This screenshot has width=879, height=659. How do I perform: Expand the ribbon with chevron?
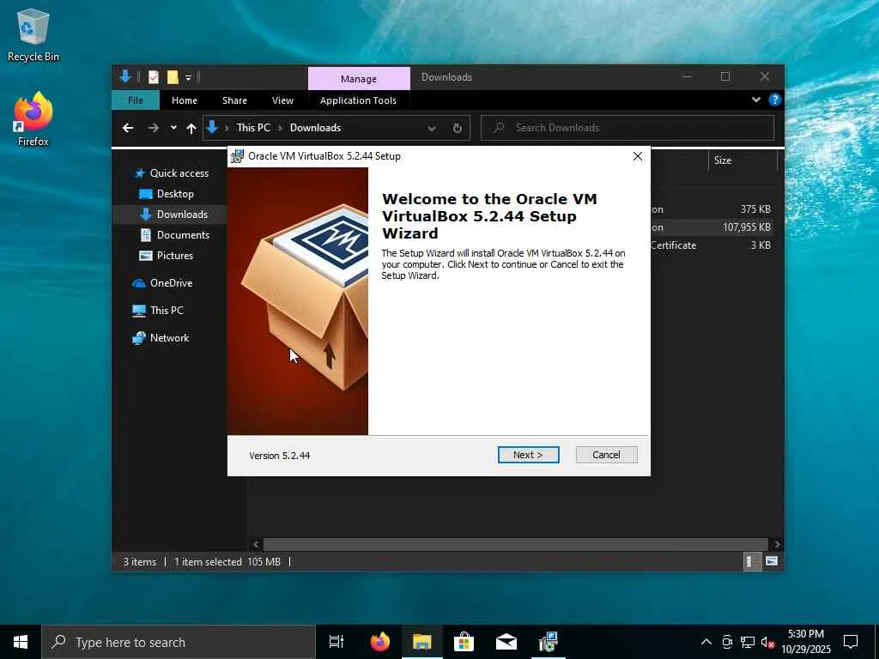(x=755, y=100)
